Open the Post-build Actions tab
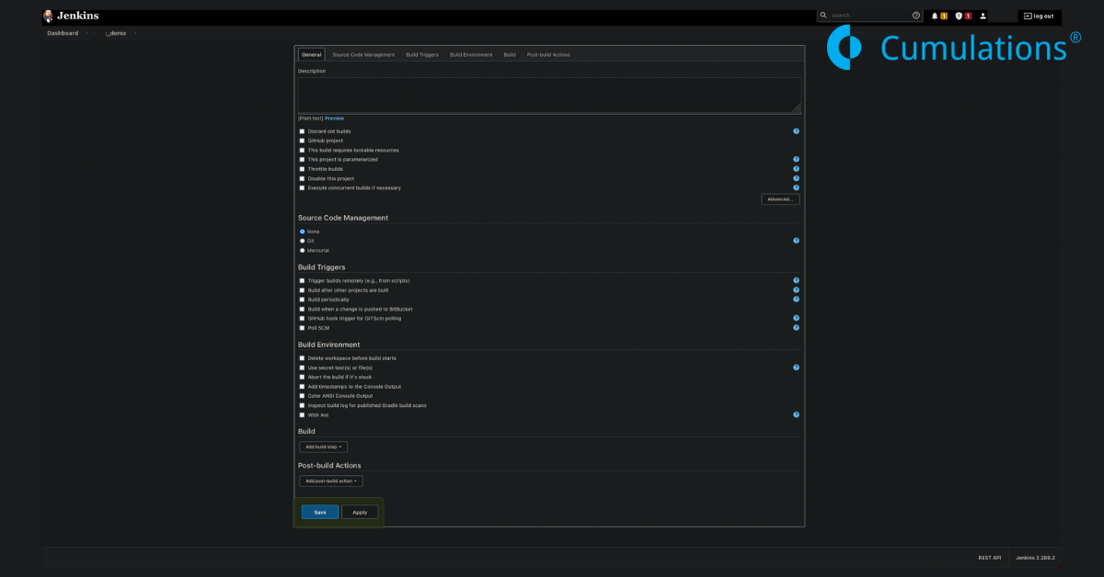 [x=548, y=55]
